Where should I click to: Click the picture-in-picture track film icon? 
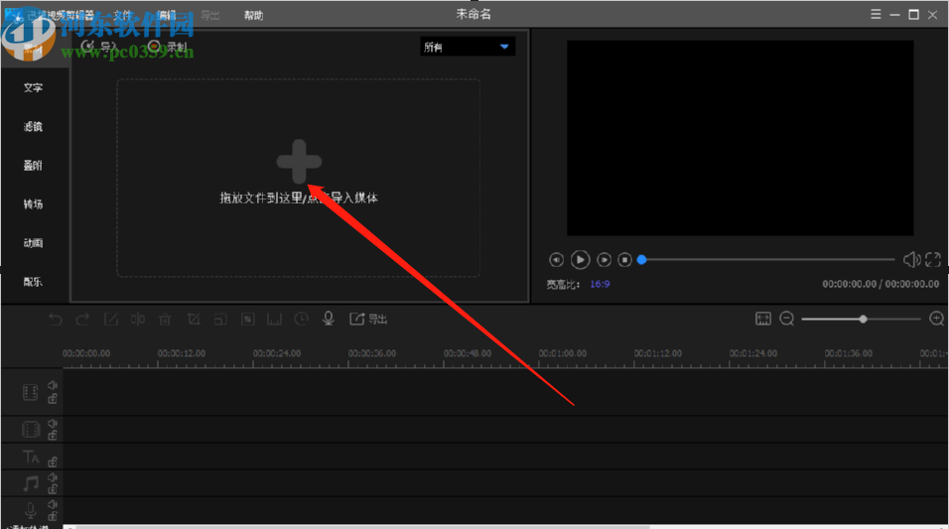[x=30, y=430]
